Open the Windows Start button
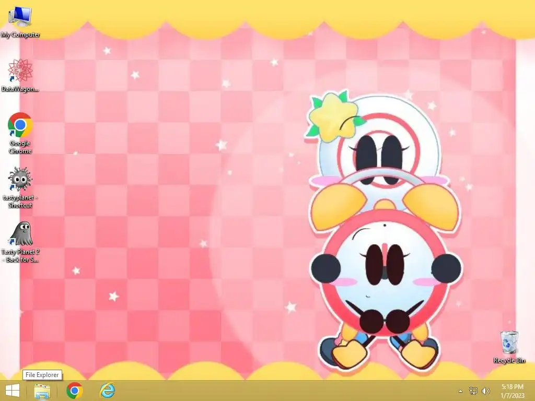This screenshot has height=401, width=535. click(13, 391)
